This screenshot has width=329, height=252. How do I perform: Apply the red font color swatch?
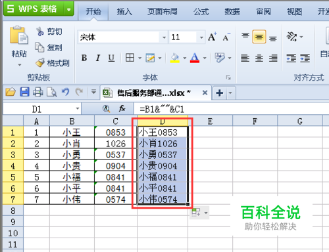click(x=195, y=58)
